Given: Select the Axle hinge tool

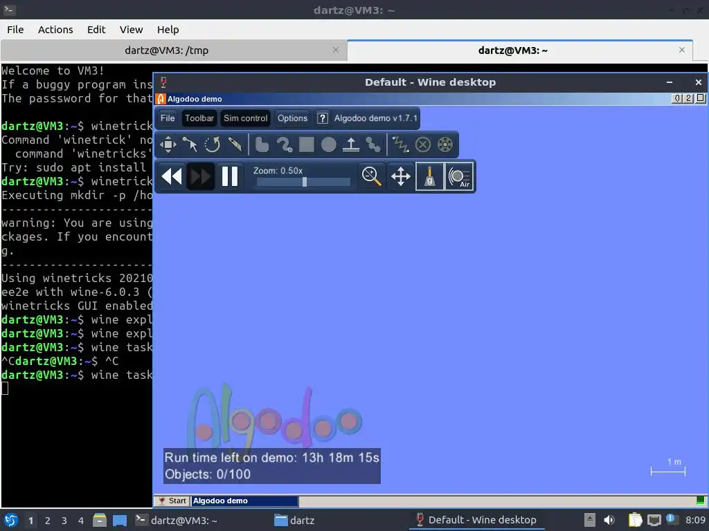Looking at the screenshot, I should [445, 145].
